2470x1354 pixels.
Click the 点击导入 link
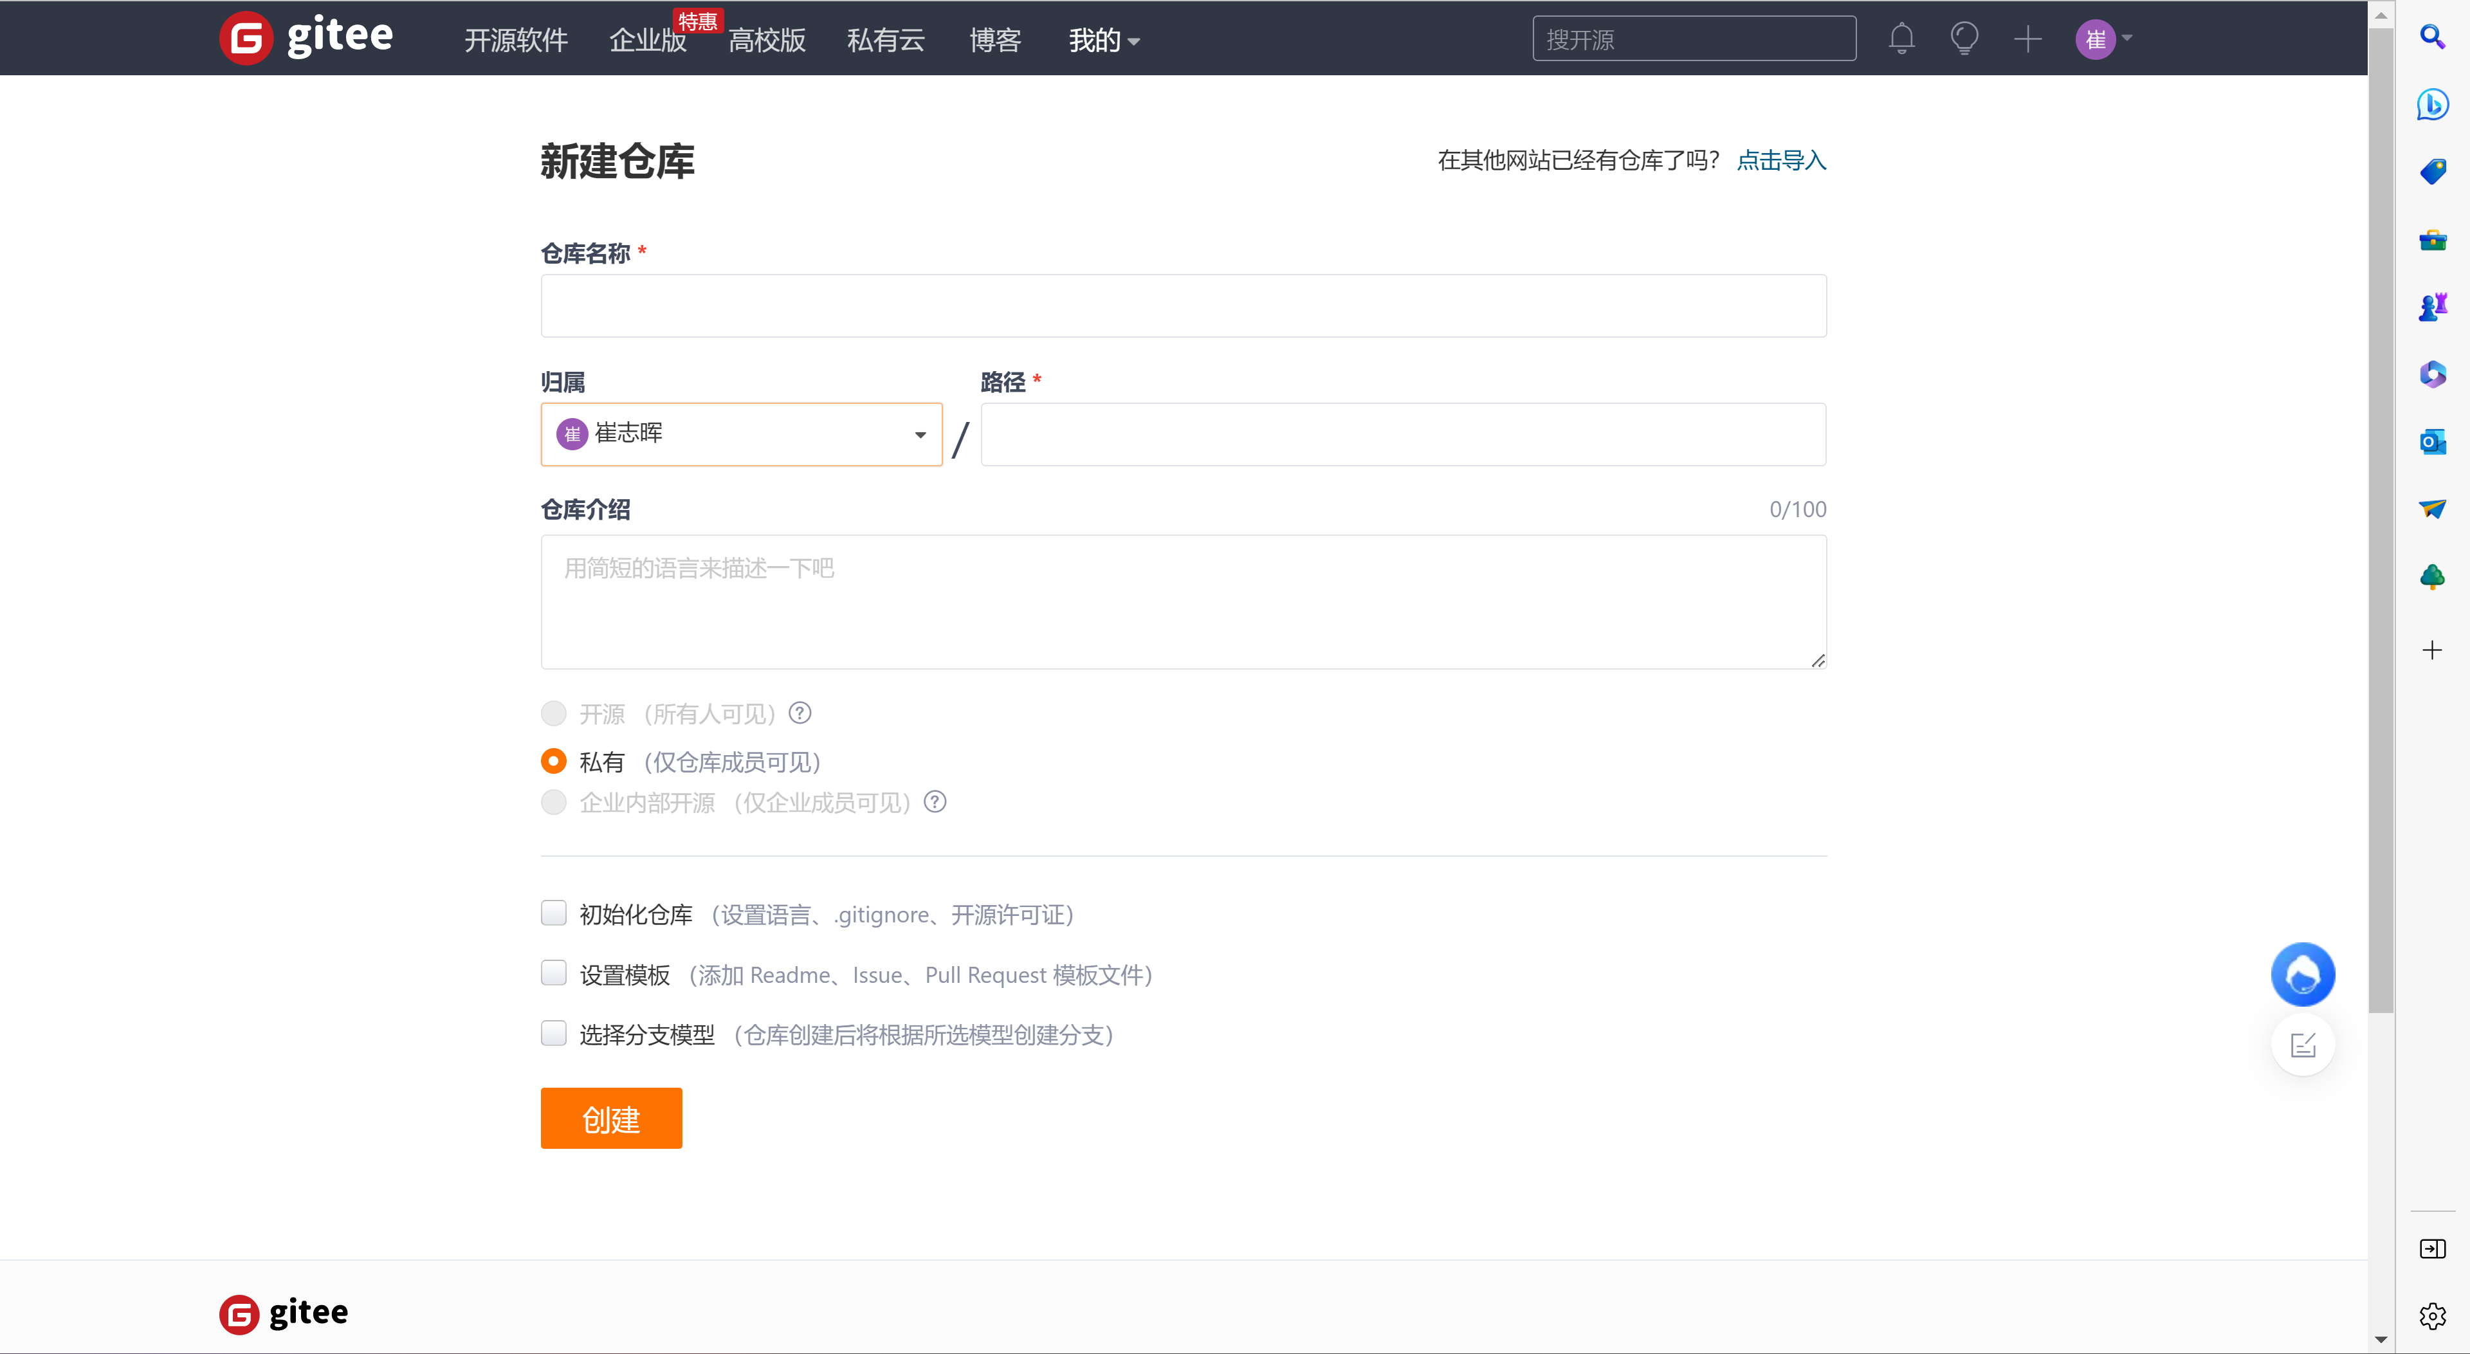pyautogui.click(x=1780, y=160)
